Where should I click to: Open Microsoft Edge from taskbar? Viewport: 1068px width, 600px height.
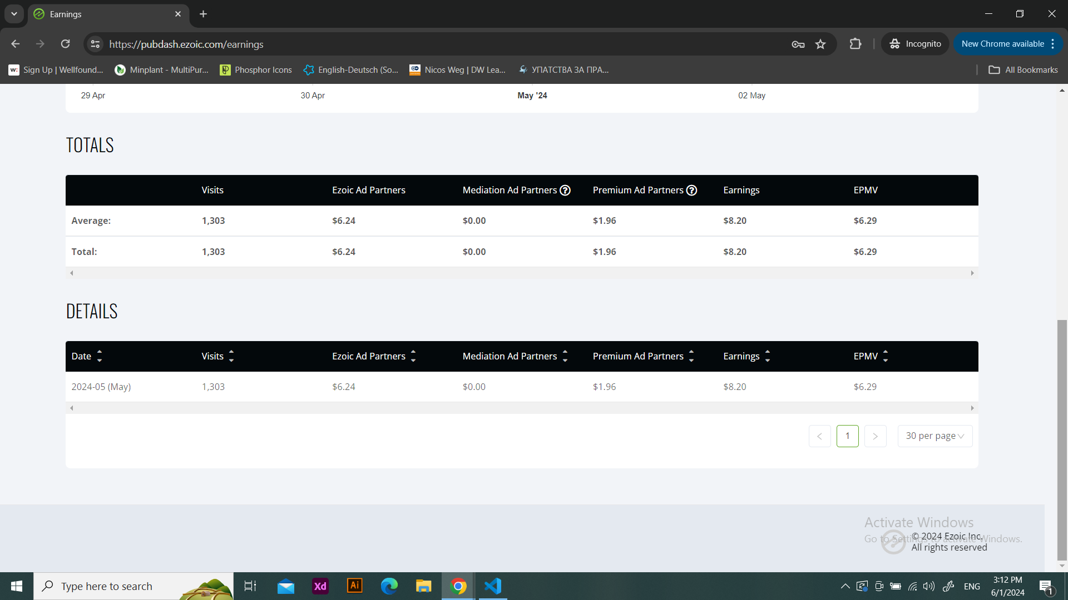click(x=389, y=586)
